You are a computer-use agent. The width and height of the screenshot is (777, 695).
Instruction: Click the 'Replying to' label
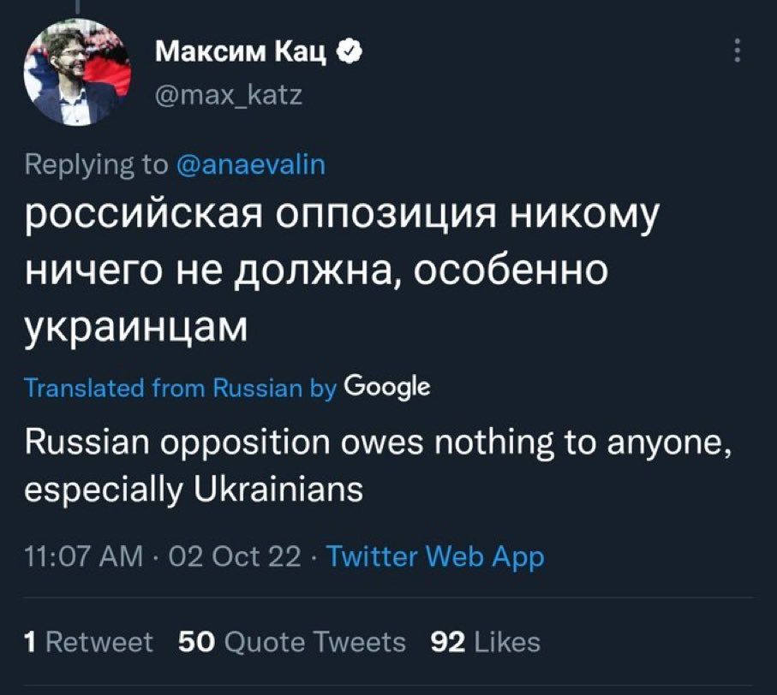coord(97,164)
